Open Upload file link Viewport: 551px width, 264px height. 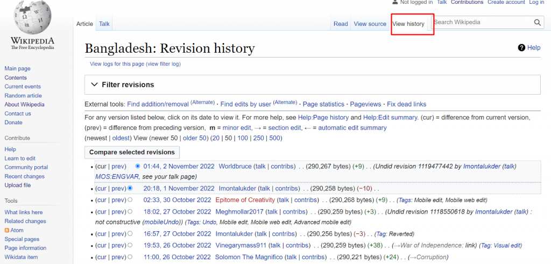18,185
